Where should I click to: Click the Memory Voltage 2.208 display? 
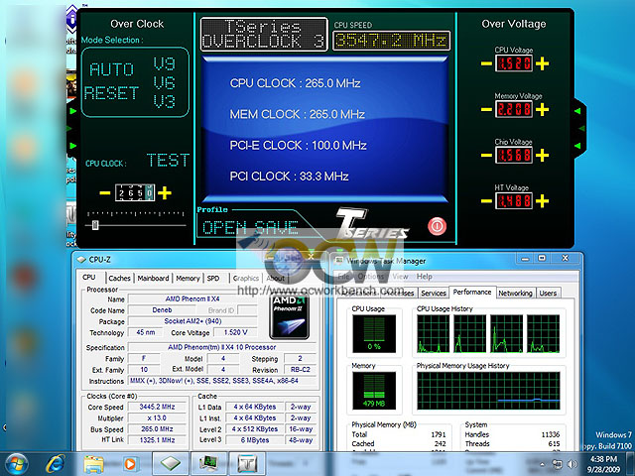pyautogui.click(x=514, y=109)
